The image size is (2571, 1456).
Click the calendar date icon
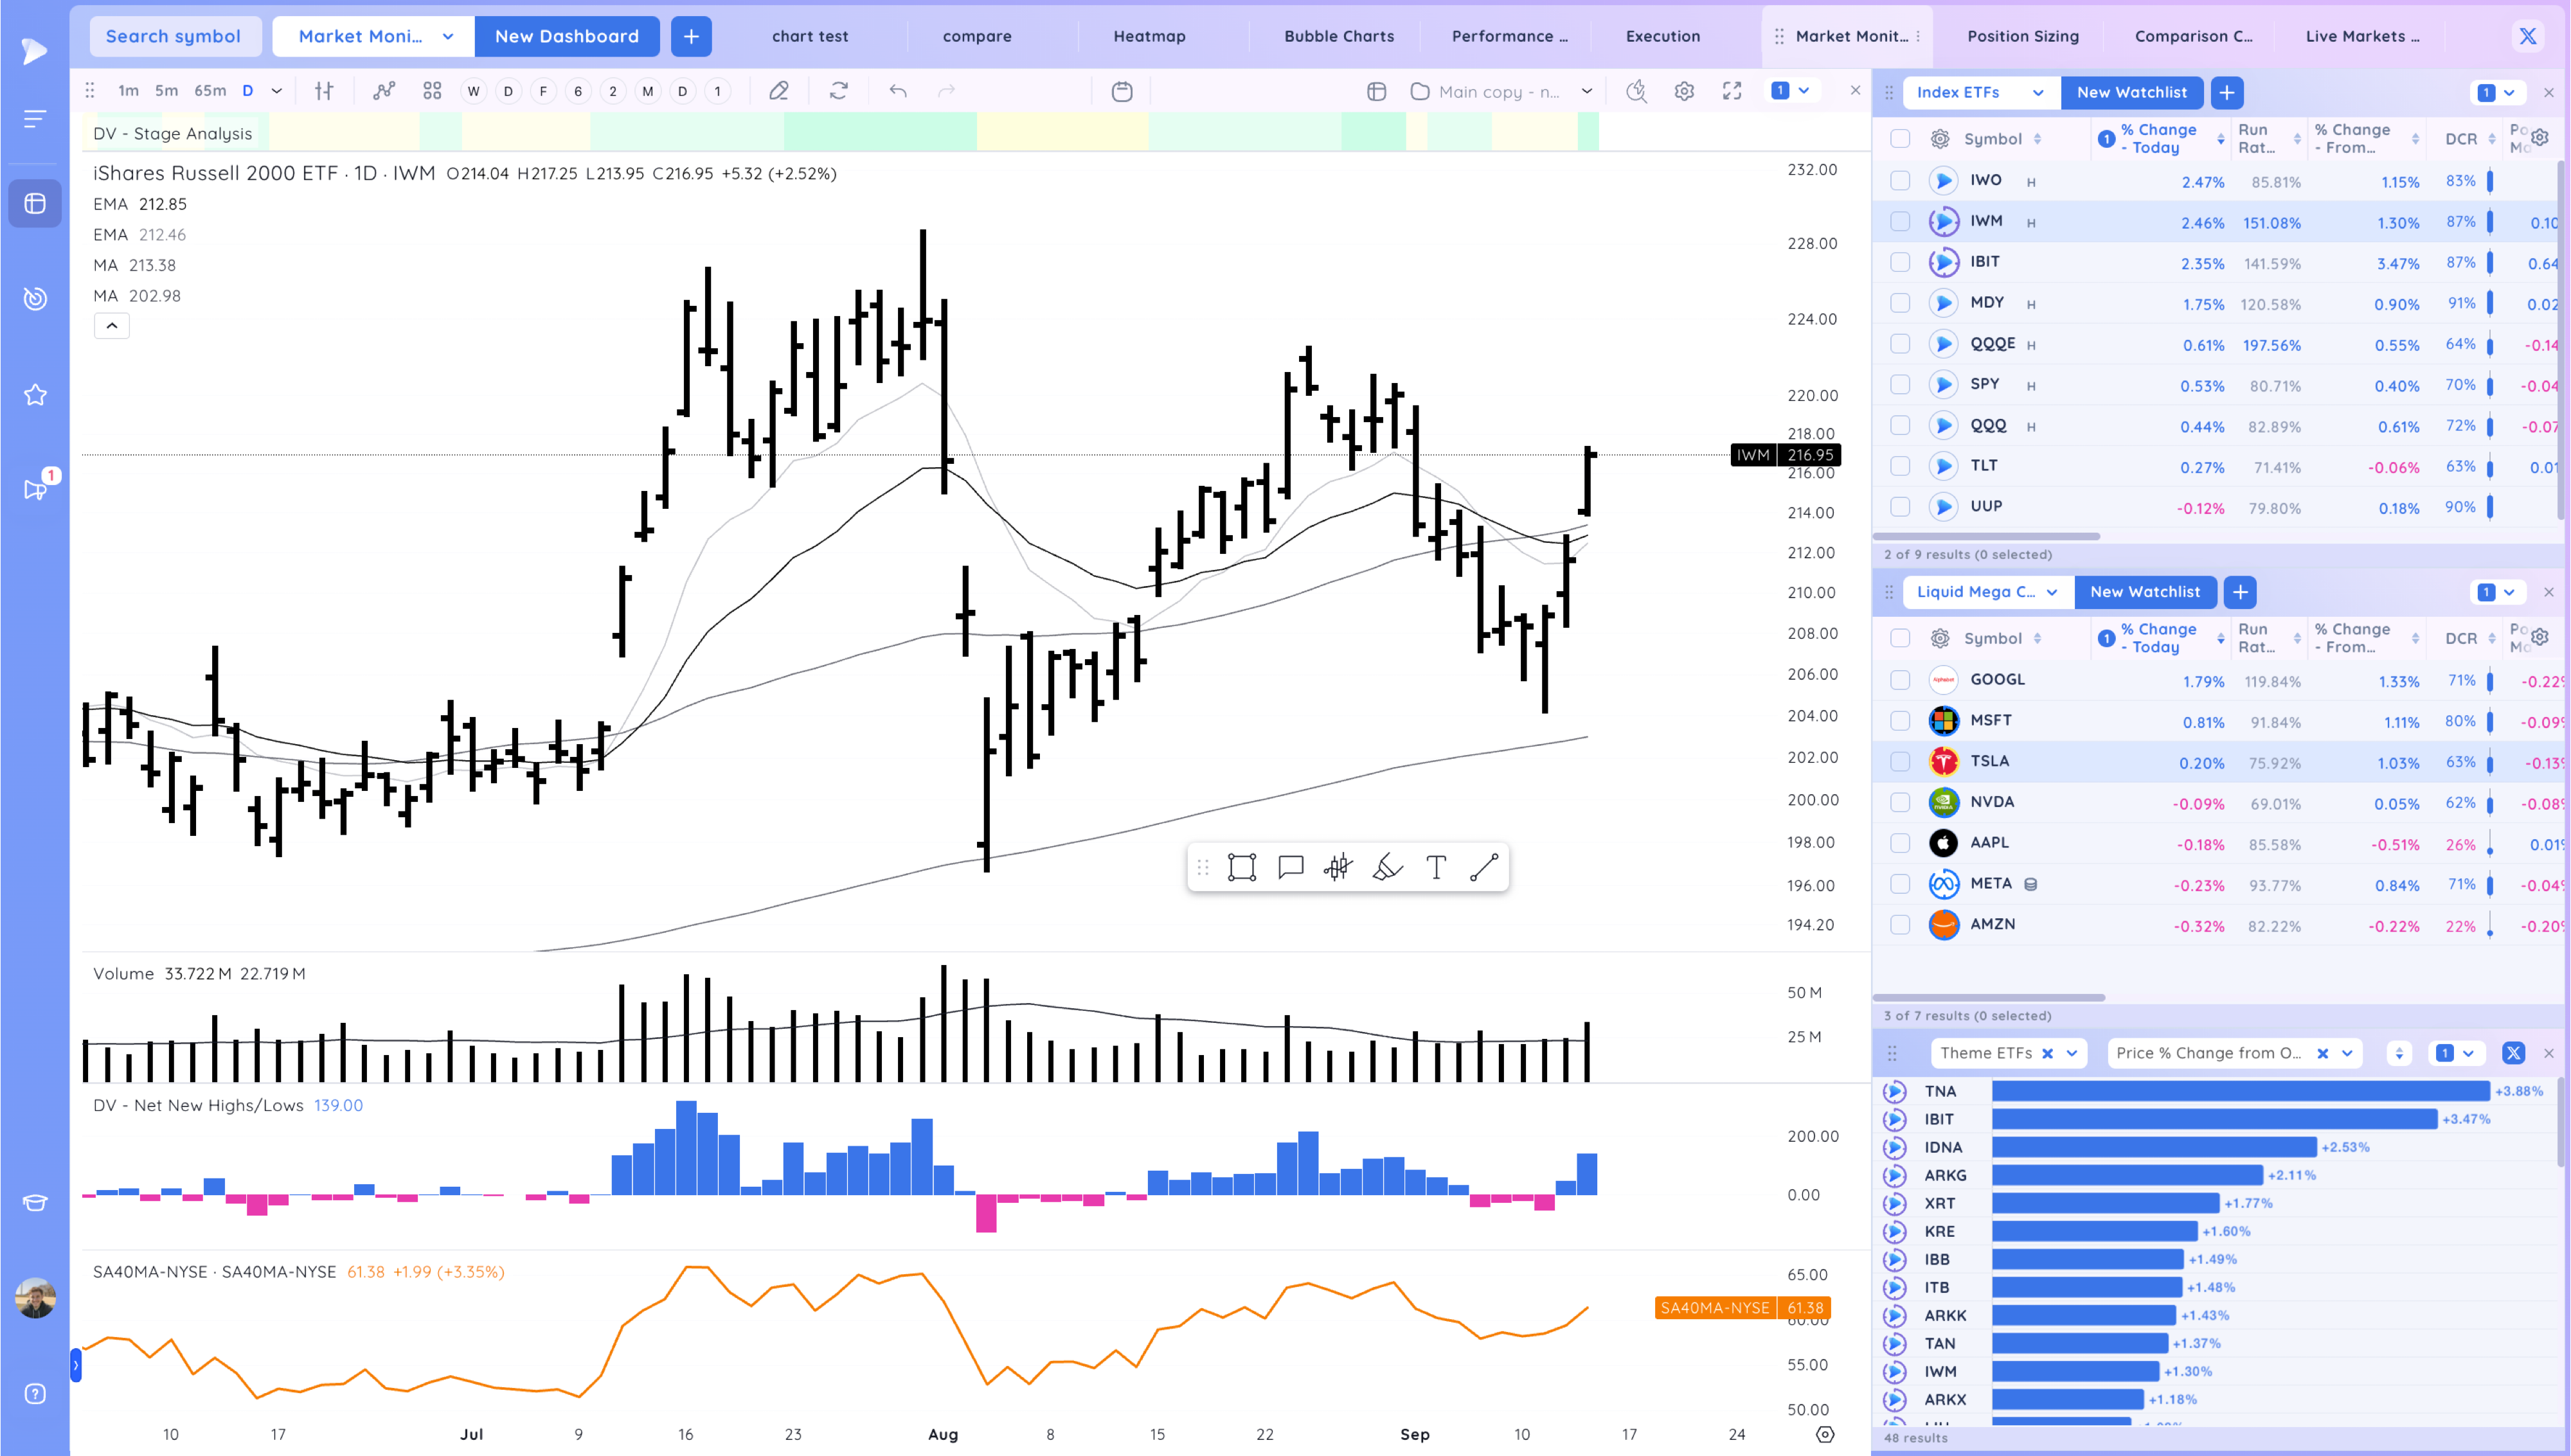[1122, 91]
